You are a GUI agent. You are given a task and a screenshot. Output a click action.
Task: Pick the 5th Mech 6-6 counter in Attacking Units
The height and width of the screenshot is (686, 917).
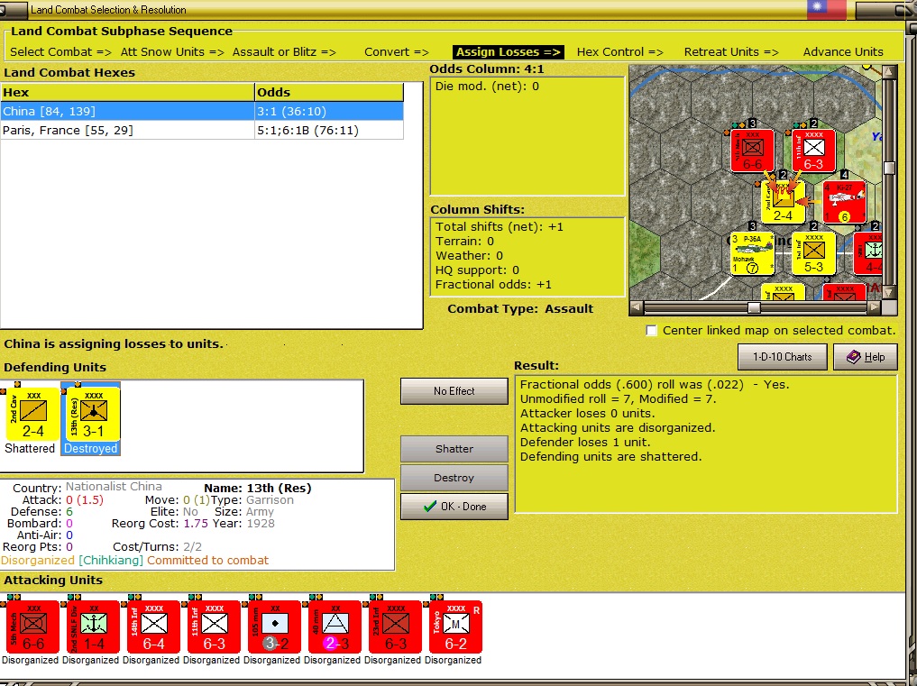coord(32,627)
